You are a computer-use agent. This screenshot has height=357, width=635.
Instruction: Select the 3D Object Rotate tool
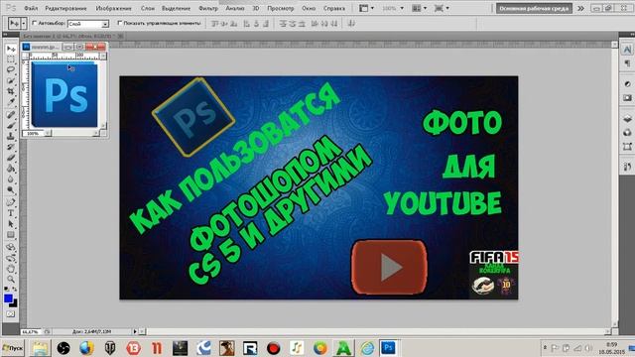tap(11, 247)
